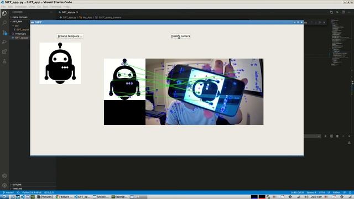354x199 pixels.
Task: Open the Terminal menu
Action: tap(55, 7)
